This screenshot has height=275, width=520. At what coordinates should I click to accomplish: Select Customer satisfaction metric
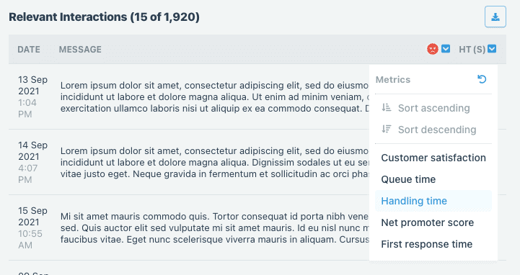[x=433, y=158]
